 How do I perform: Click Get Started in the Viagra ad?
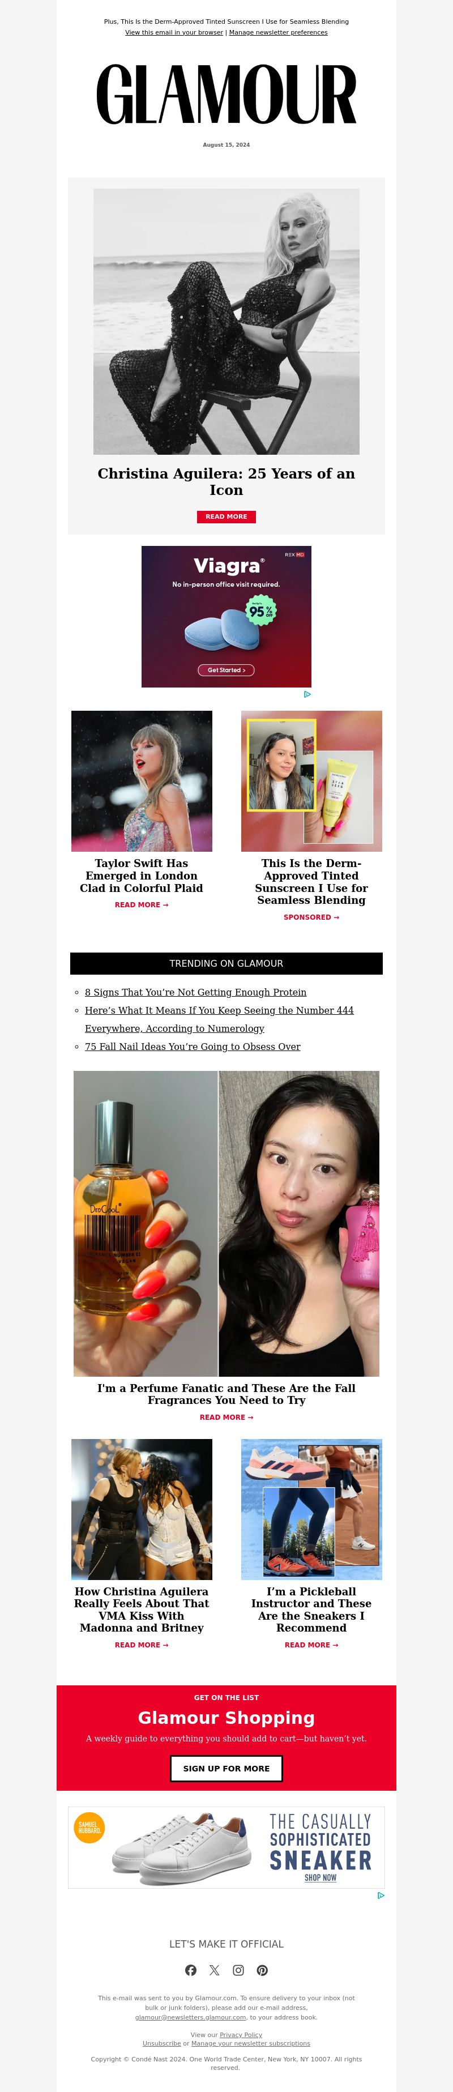click(x=226, y=670)
